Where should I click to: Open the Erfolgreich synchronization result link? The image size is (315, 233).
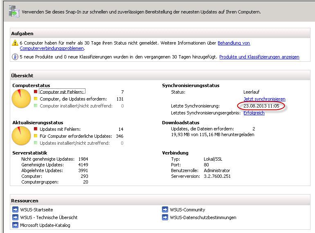(x=254, y=113)
